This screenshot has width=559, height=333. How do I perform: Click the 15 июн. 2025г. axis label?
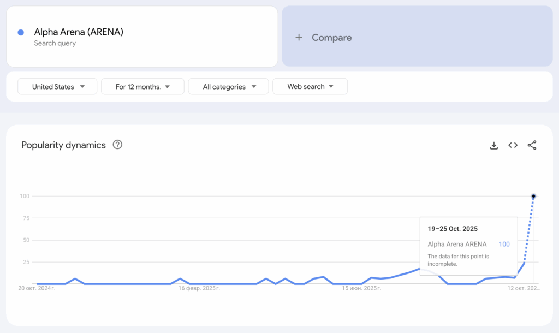coord(361,288)
